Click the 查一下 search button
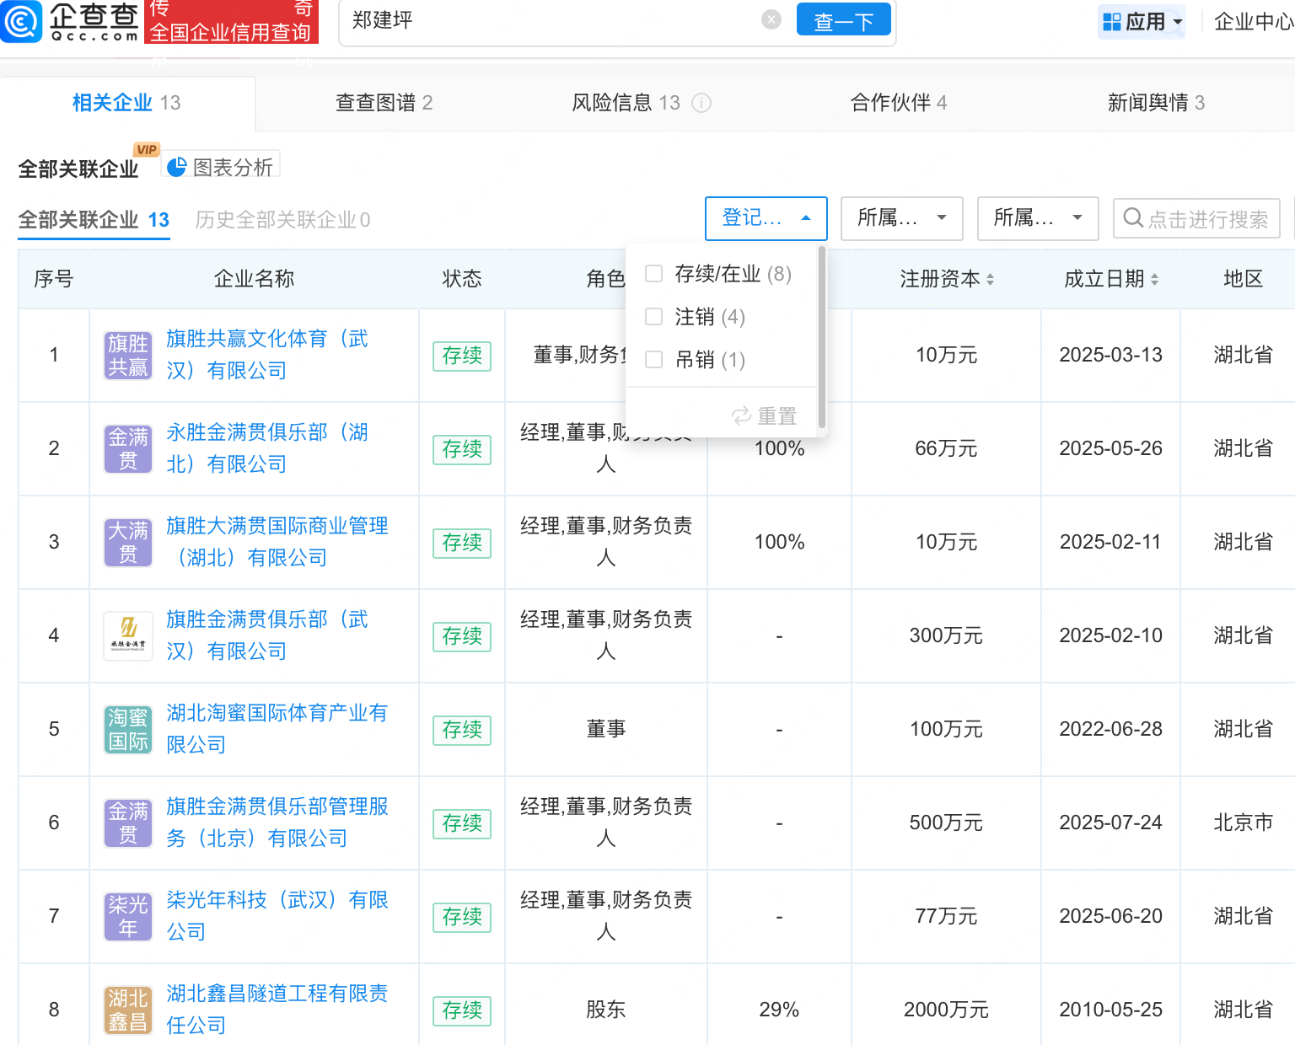Screen dimensions: 1295x1045 coord(843,20)
